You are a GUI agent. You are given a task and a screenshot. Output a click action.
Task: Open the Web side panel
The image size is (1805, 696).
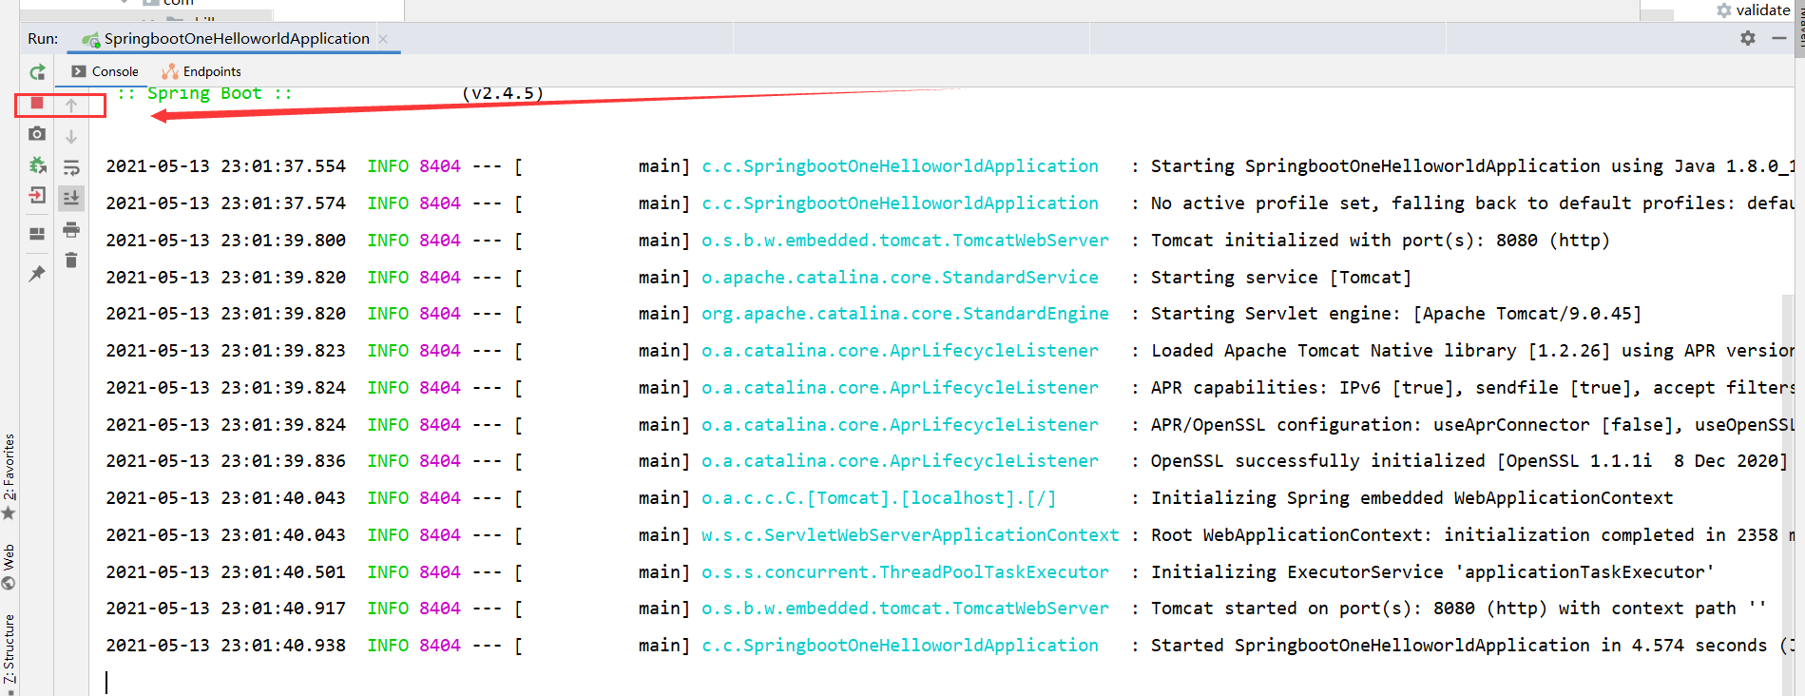coord(9,566)
